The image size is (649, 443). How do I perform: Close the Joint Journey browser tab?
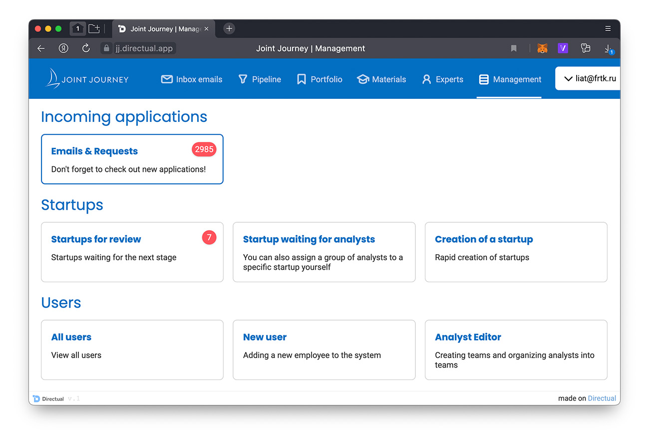pos(207,29)
